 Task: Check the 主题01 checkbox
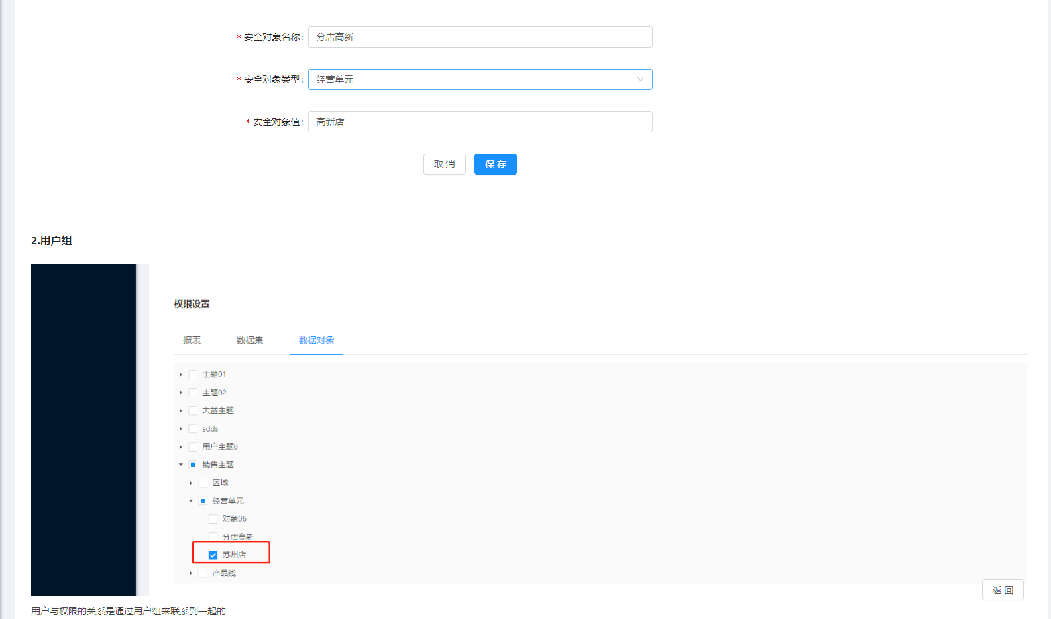pyautogui.click(x=193, y=375)
